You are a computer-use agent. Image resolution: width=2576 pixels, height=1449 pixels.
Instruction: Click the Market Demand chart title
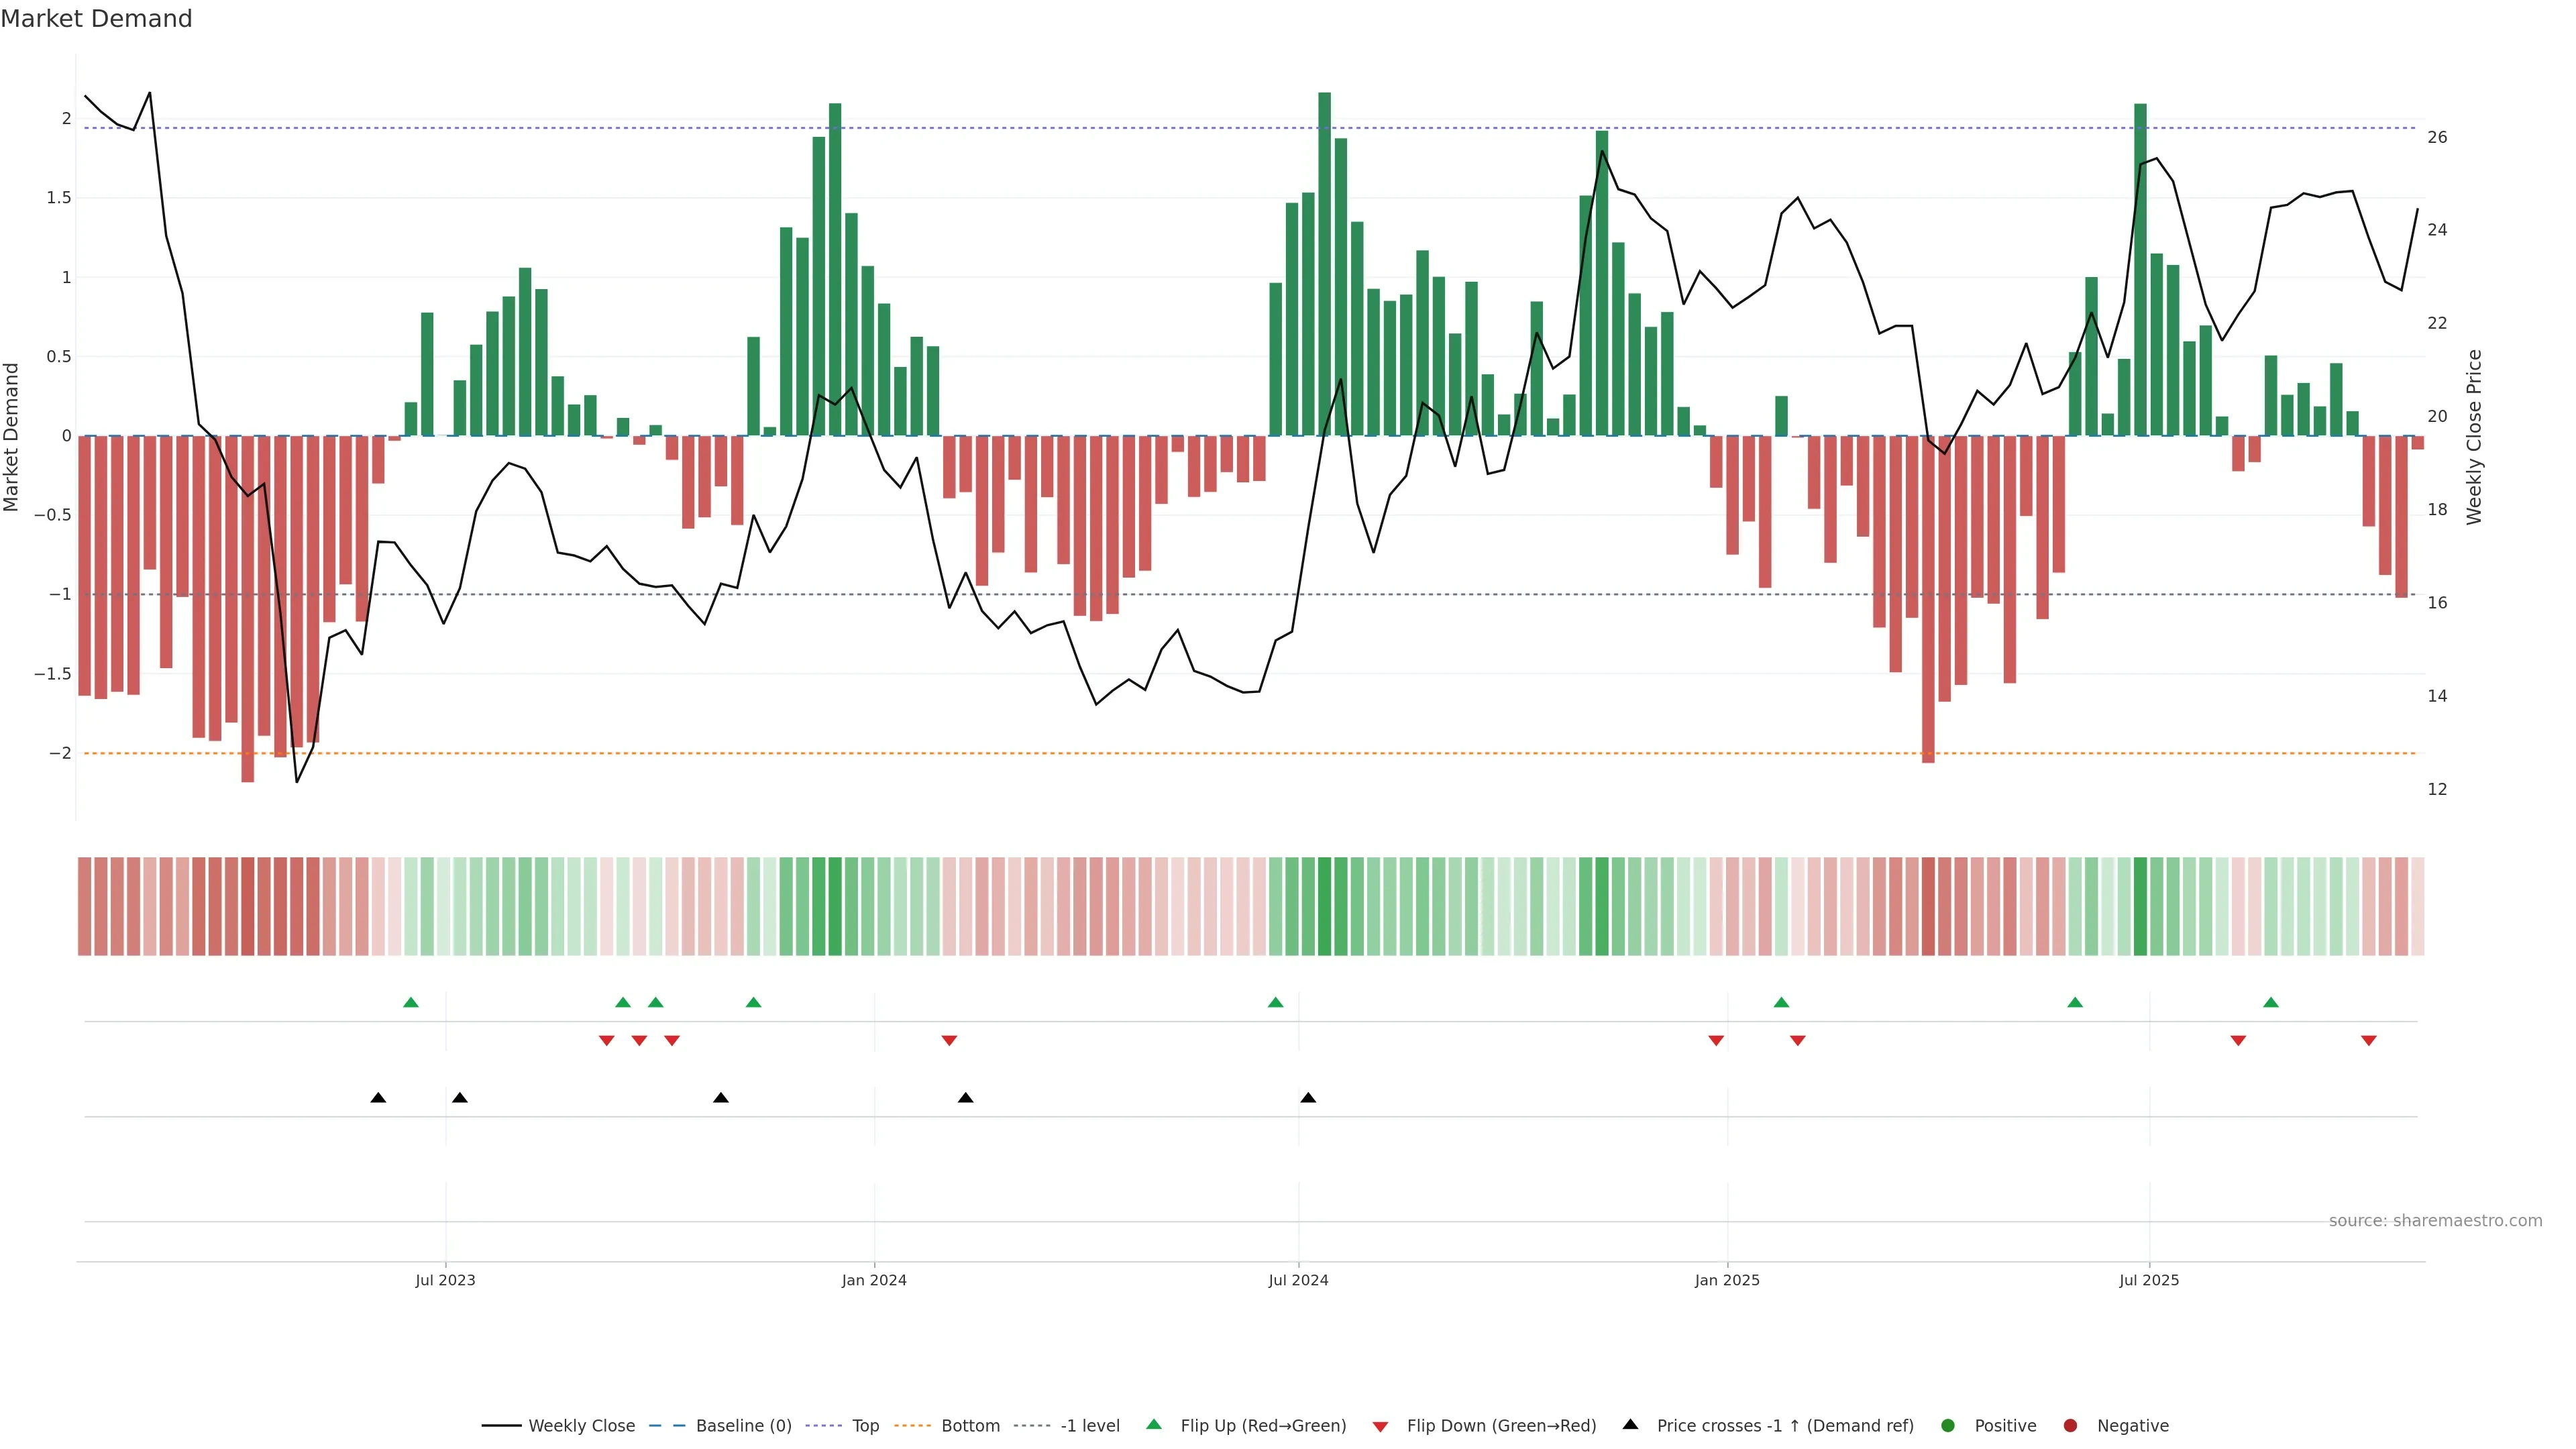pyautogui.click(x=96, y=19)
